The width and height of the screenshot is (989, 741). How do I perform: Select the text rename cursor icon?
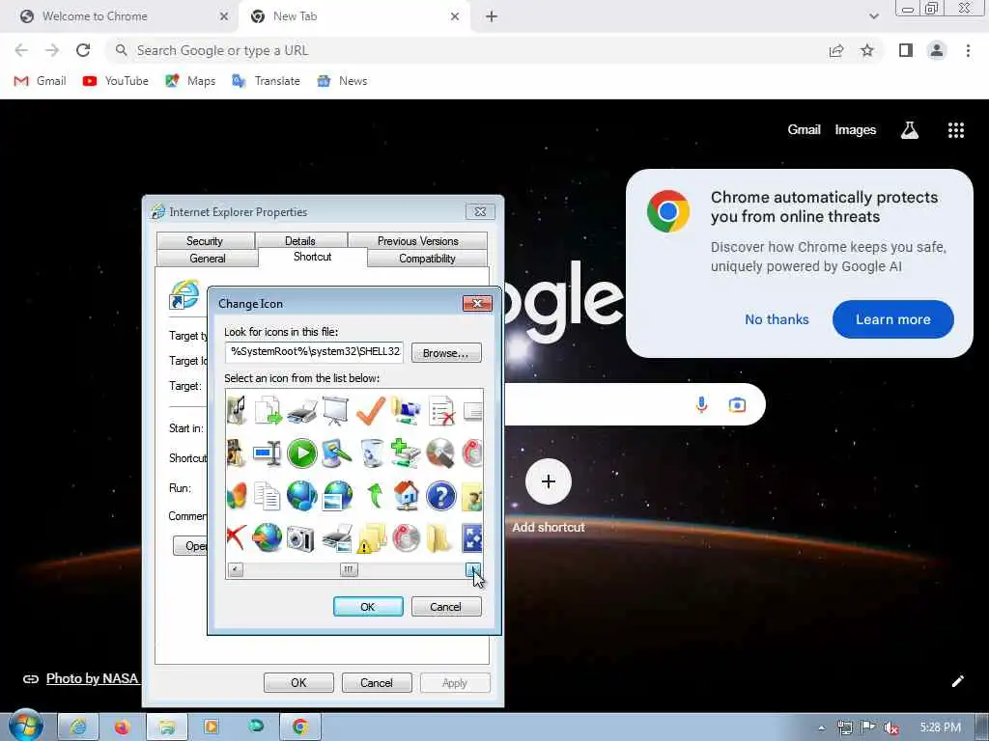coord(267,453)
